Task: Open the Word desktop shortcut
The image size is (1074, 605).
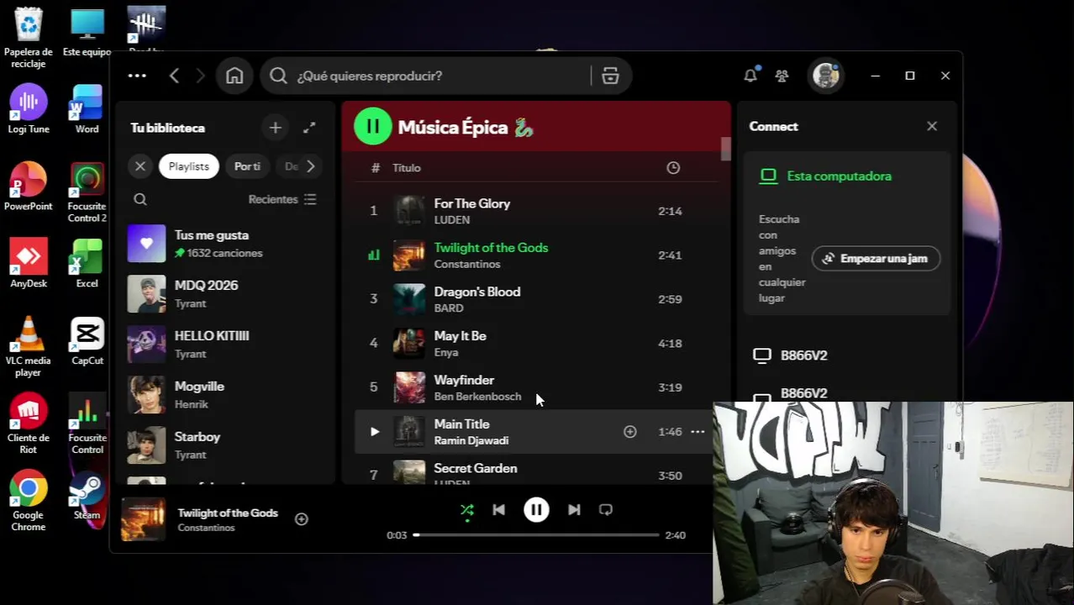Action: coord(87,109)
